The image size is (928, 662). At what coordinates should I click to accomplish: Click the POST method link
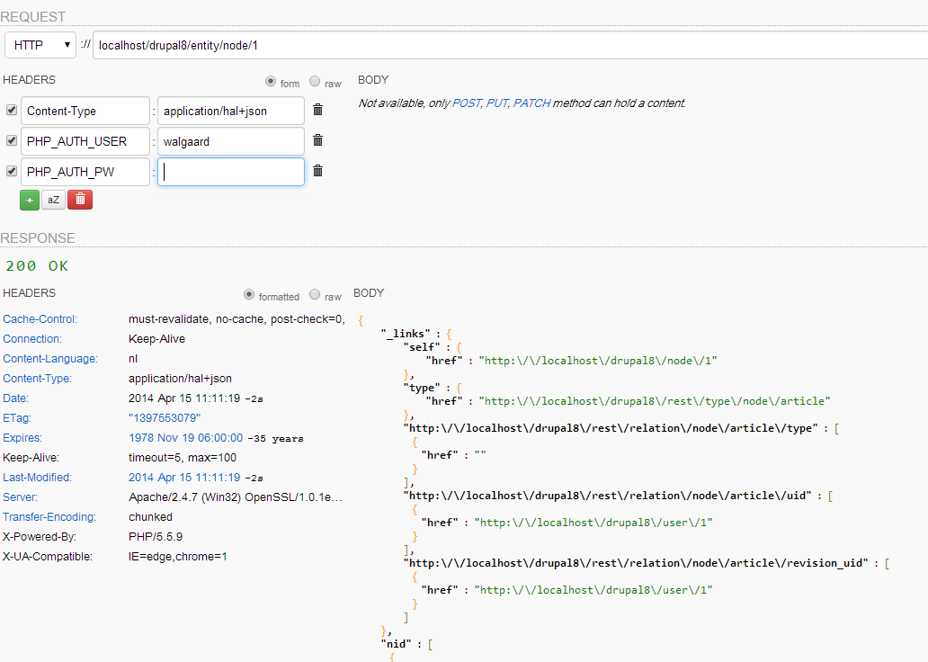[x=467, y=103]
